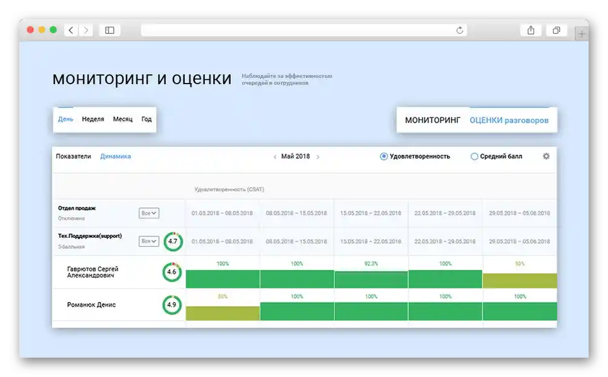Open the tab overview icon in the browser
Image resolution: width=608 pixels, height=377 pixels.
click(556, 29)
